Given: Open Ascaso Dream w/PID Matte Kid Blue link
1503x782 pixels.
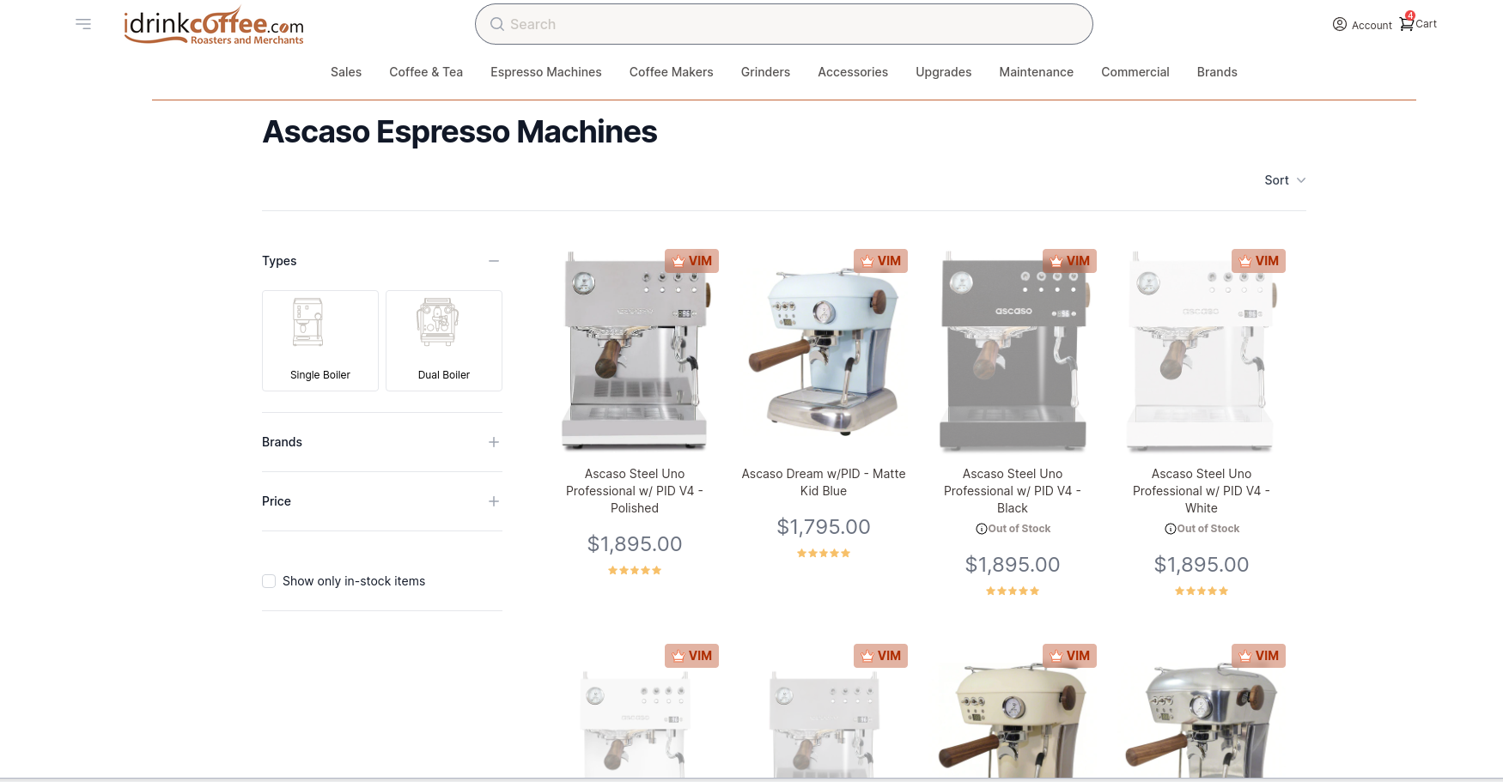Looking at the screenshot, I should pyautogui.click(x=824, y=482).
